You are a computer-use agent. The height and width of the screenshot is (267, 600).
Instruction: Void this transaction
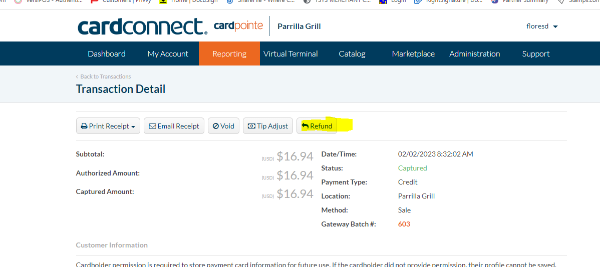coord(223,125)
